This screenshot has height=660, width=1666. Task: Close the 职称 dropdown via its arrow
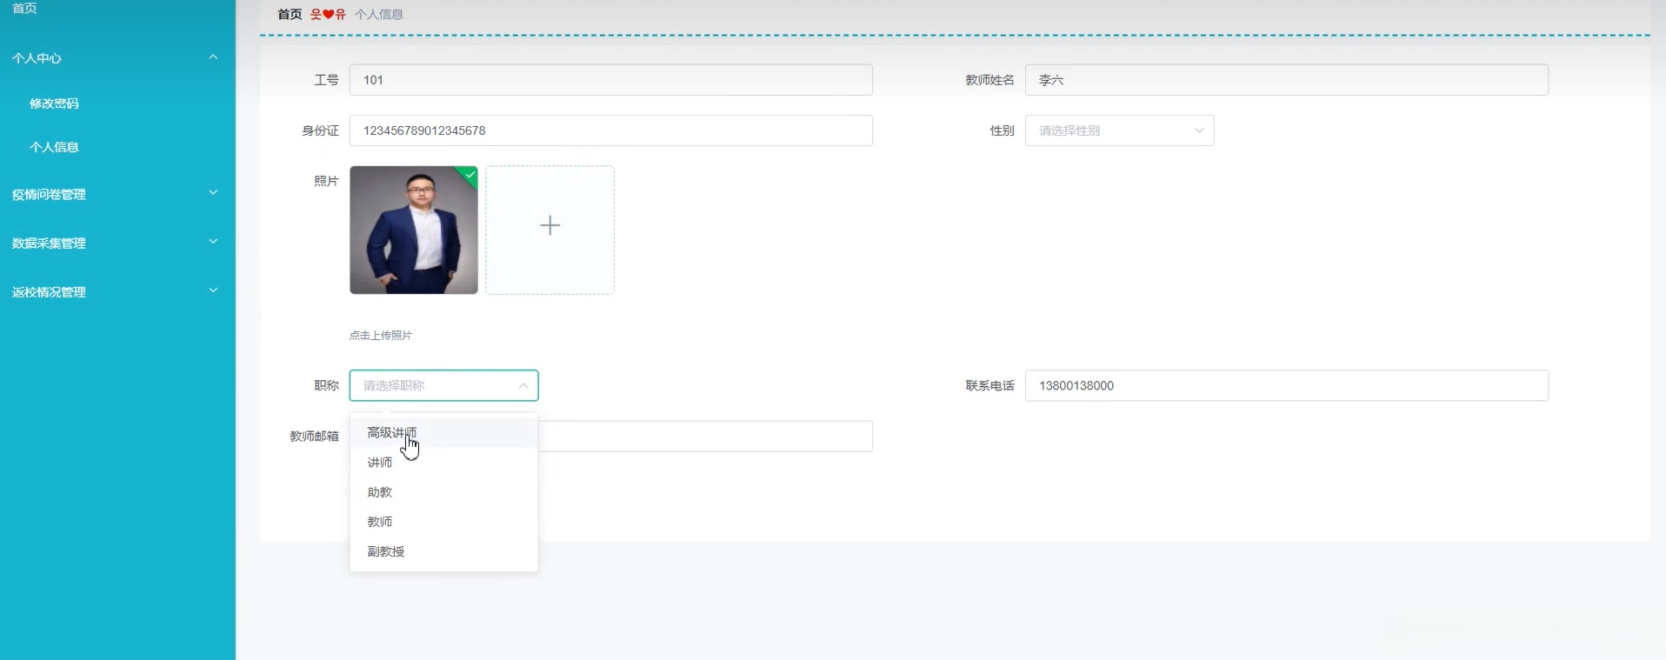pos(523,386)
